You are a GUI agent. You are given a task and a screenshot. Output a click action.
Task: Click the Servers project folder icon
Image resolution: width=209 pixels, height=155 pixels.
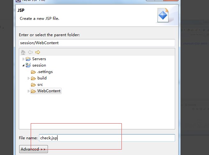pyautogui.click(x=28, y=59)
